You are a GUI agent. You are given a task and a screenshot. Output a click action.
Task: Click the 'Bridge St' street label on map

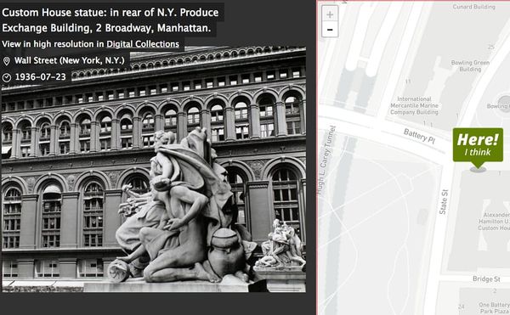click(x=486, y=279)
